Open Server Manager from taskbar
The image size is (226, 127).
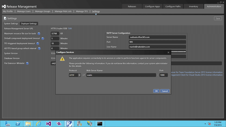pos(7,124)
